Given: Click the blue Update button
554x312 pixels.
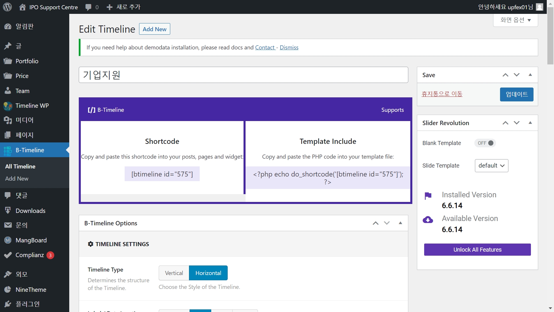Looking at the screenshot, I should click(516, 94).
